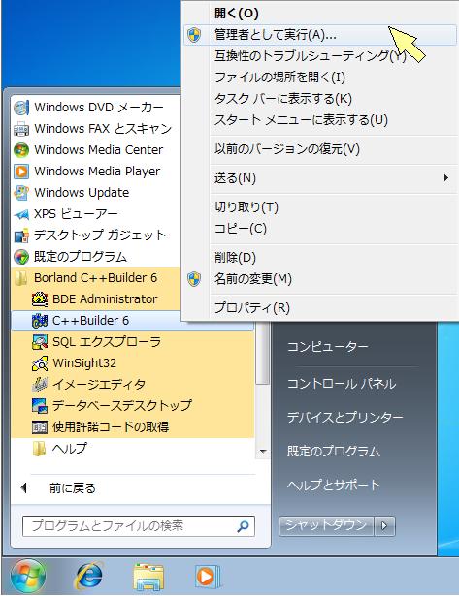Select the データベースデスクトップ icon

pos(40,405)
